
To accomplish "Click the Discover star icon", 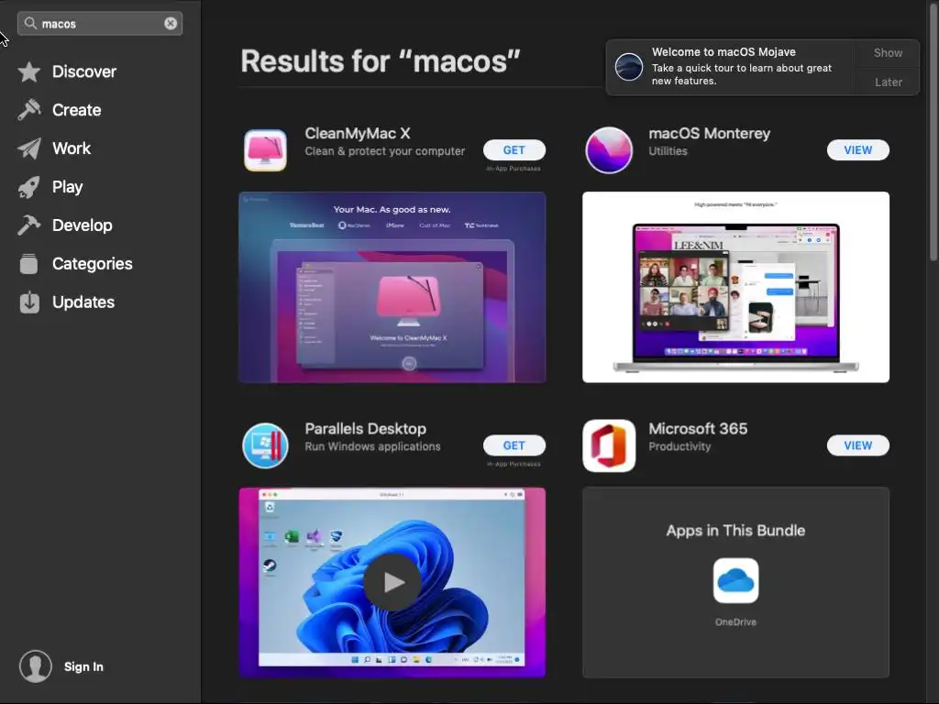I will 28,71.
